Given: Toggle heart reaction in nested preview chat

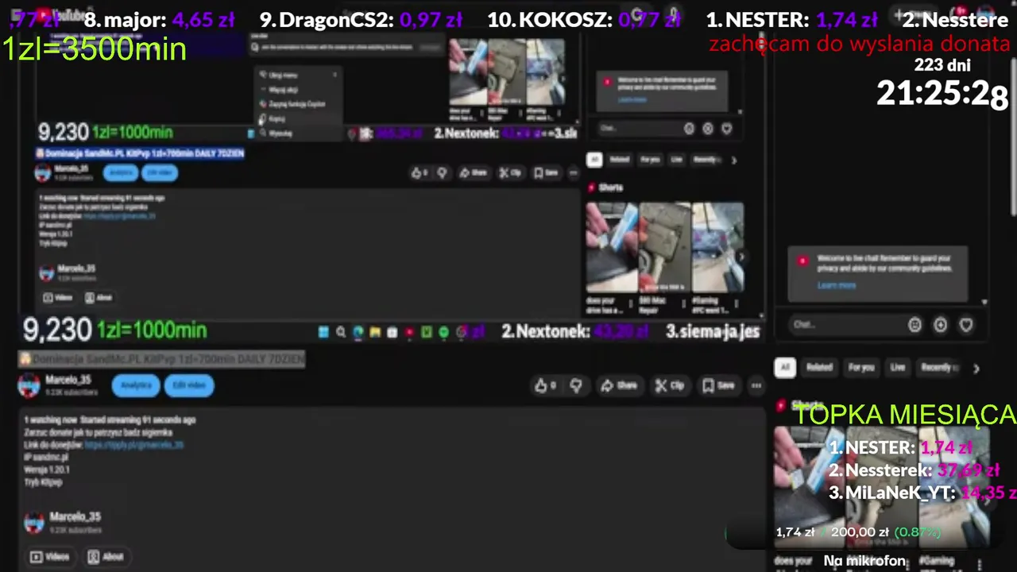Looking at the screenshot, I should tap(727, 129).
